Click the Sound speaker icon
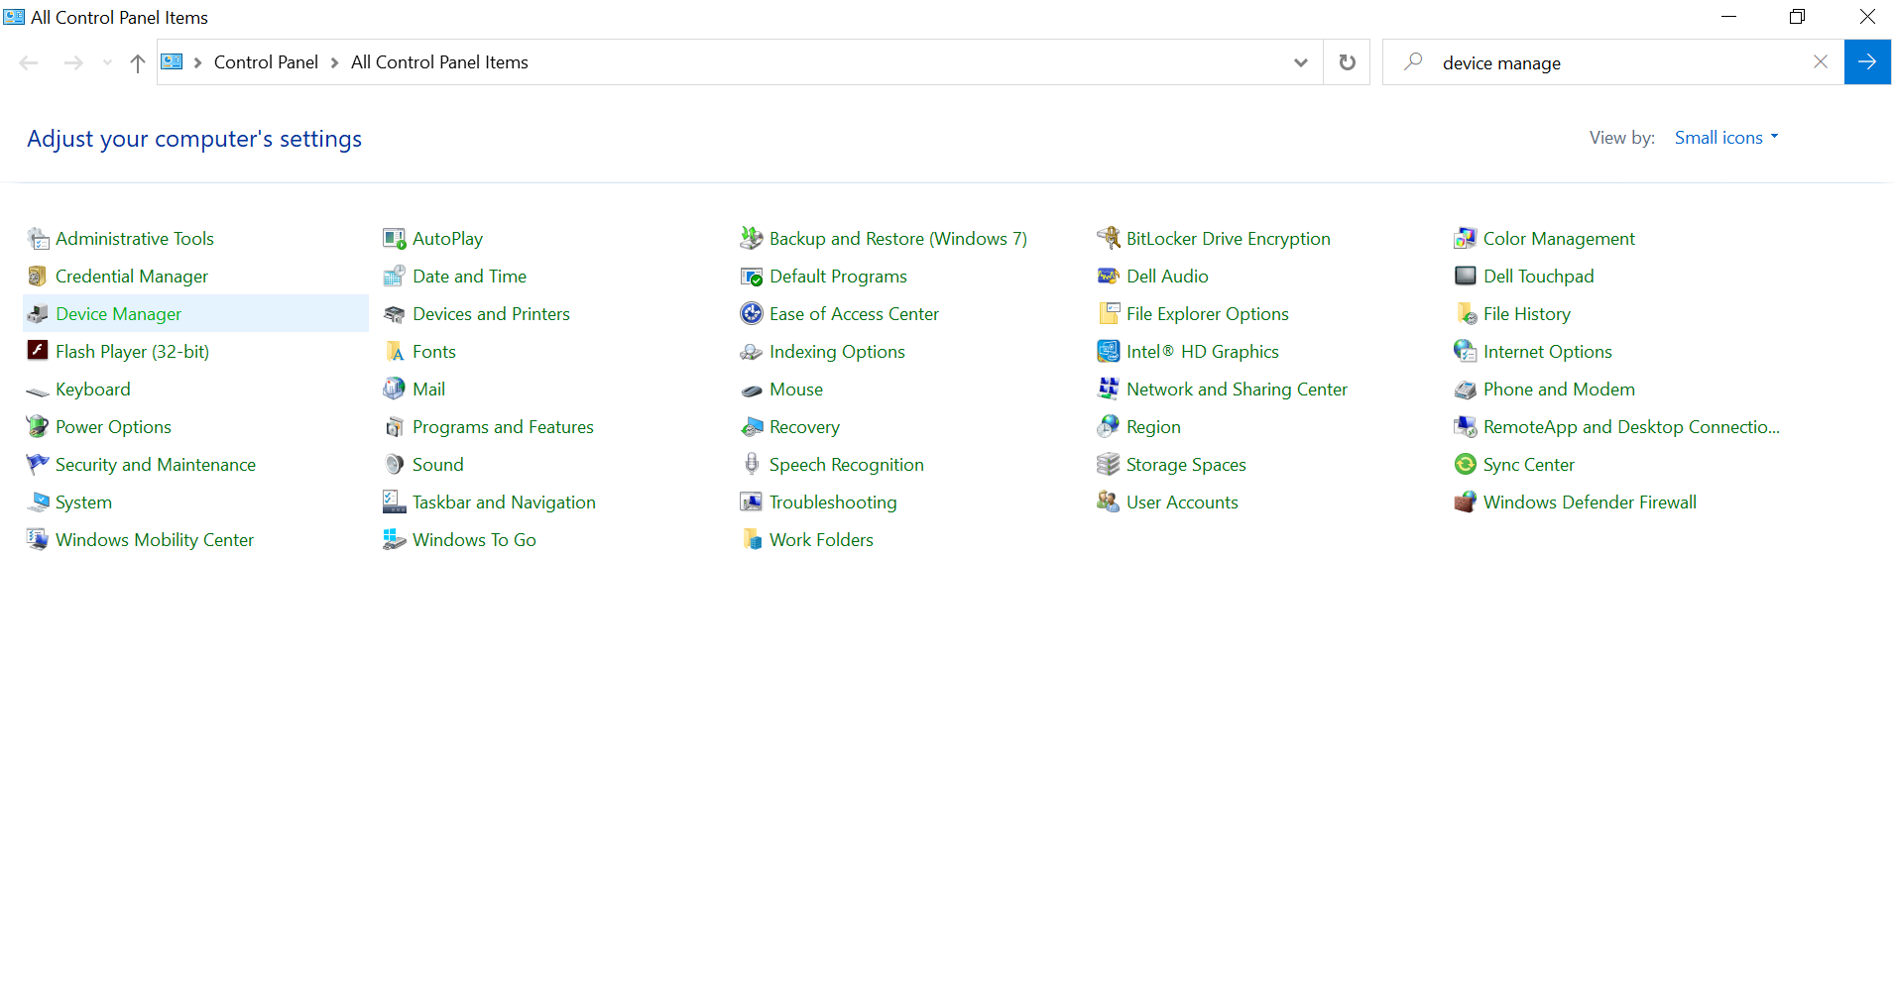Image resolution: width=1894 pixels, height=1003 pixels. (395, 465)
